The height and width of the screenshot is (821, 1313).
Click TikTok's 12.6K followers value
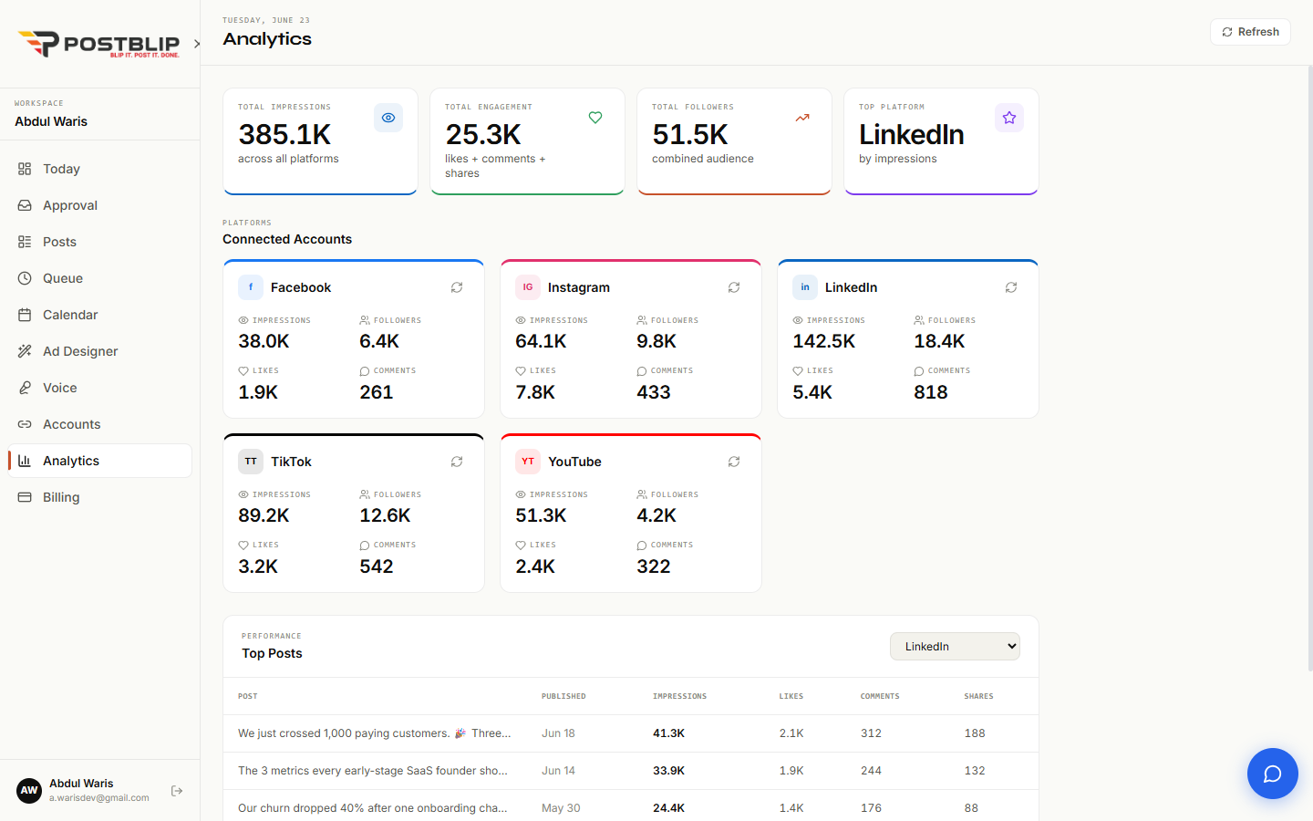pos(385,515)
